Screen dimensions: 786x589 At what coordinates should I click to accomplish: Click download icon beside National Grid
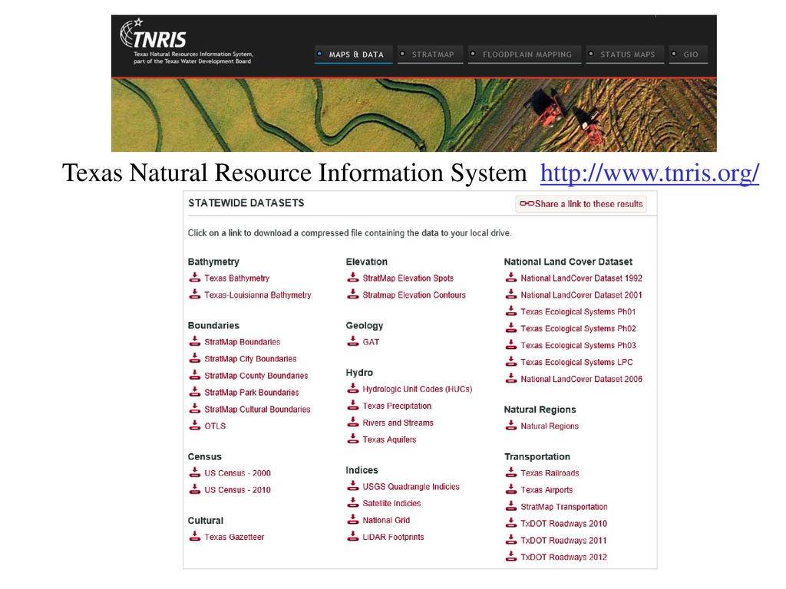[x=353, y=520]
